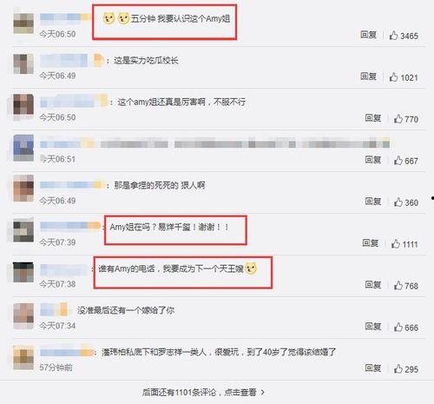Thumbs-up the comment with 295 likes
434x404 pixels.
coord(398,369)
